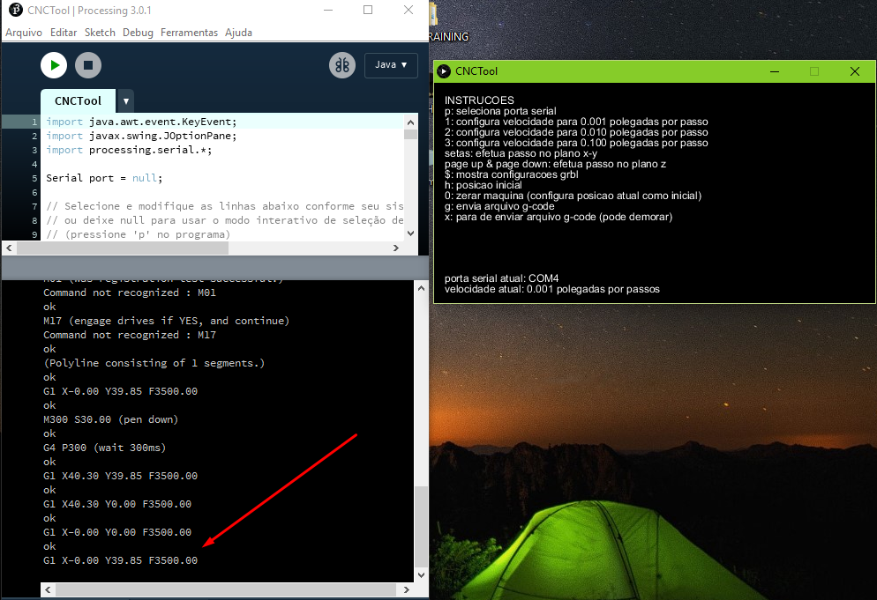Click comment line "(pressione 'p' no programa)"

(139, 234)
